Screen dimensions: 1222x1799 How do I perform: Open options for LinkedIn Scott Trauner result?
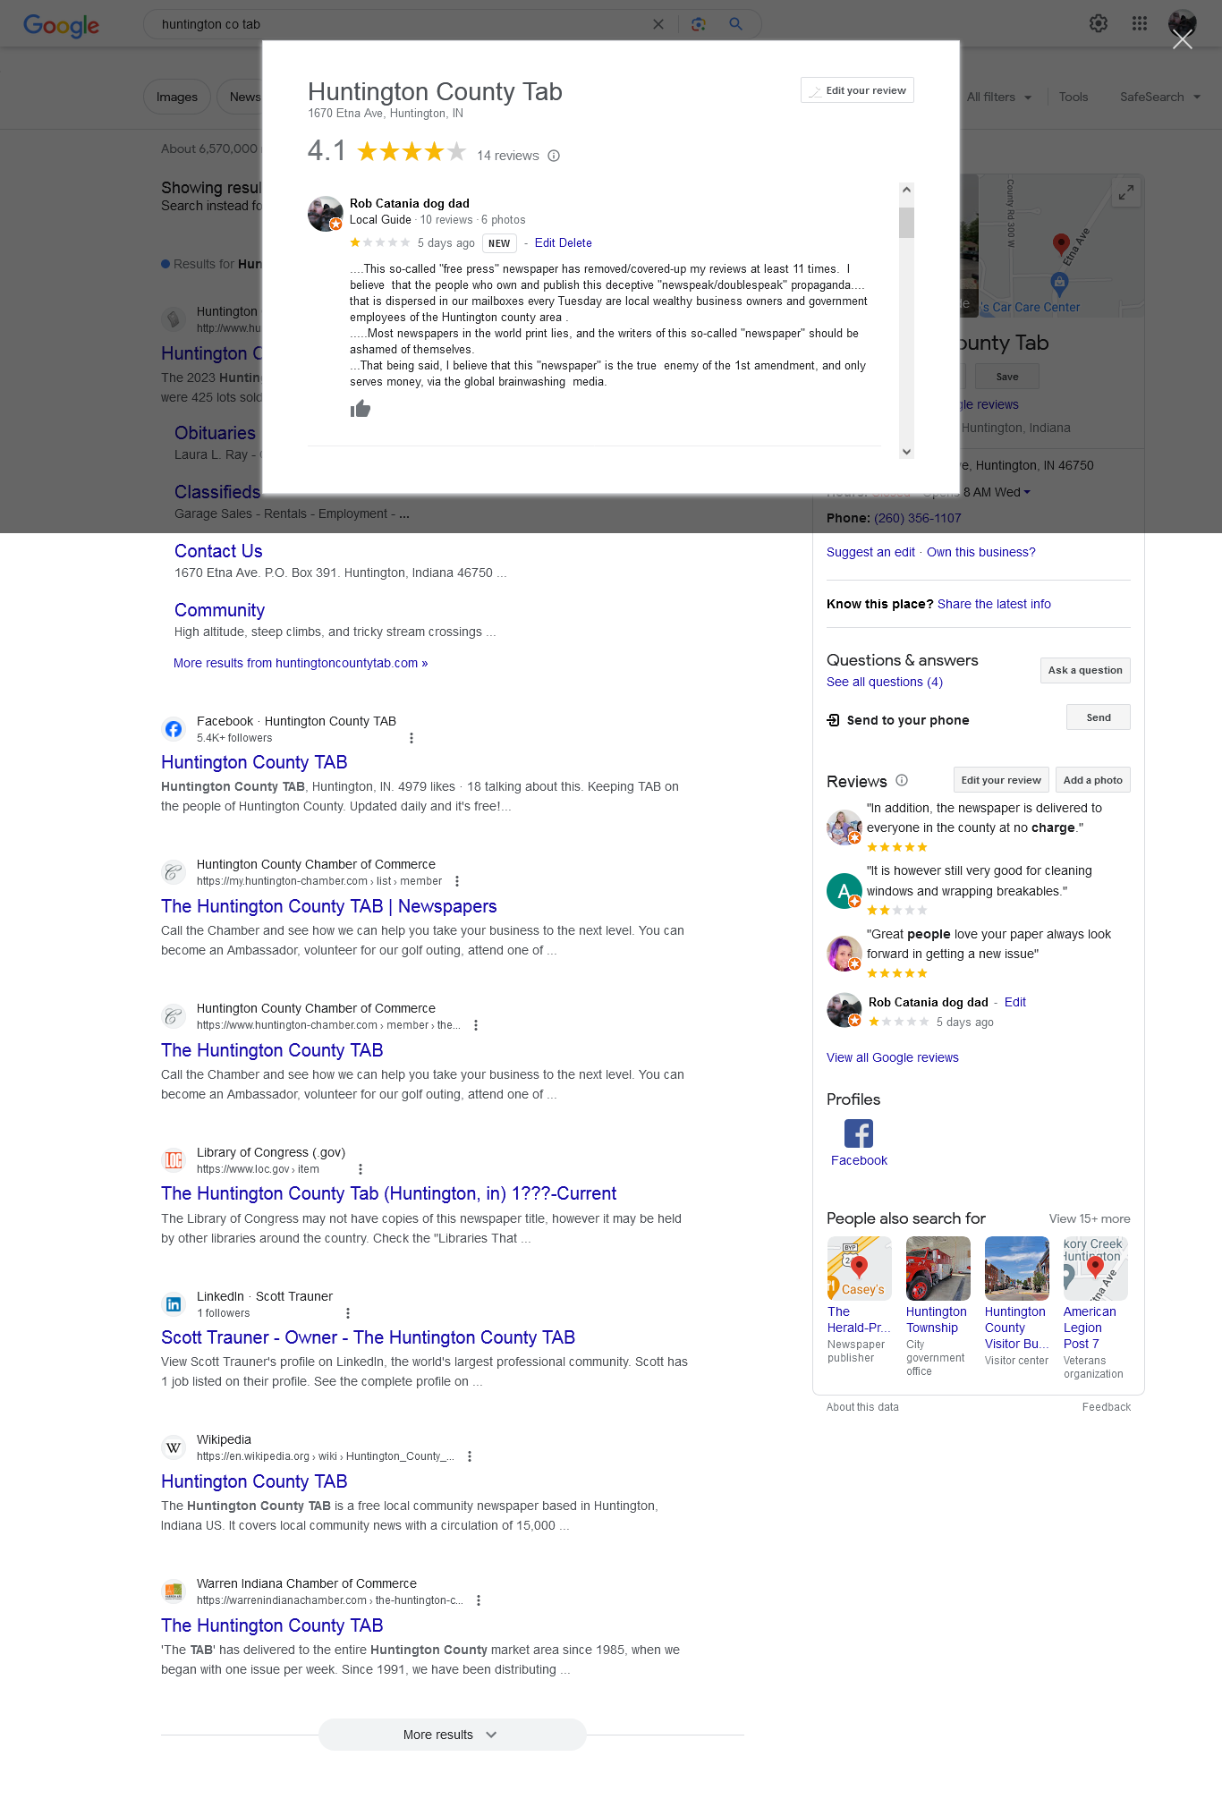(348, 1313)
